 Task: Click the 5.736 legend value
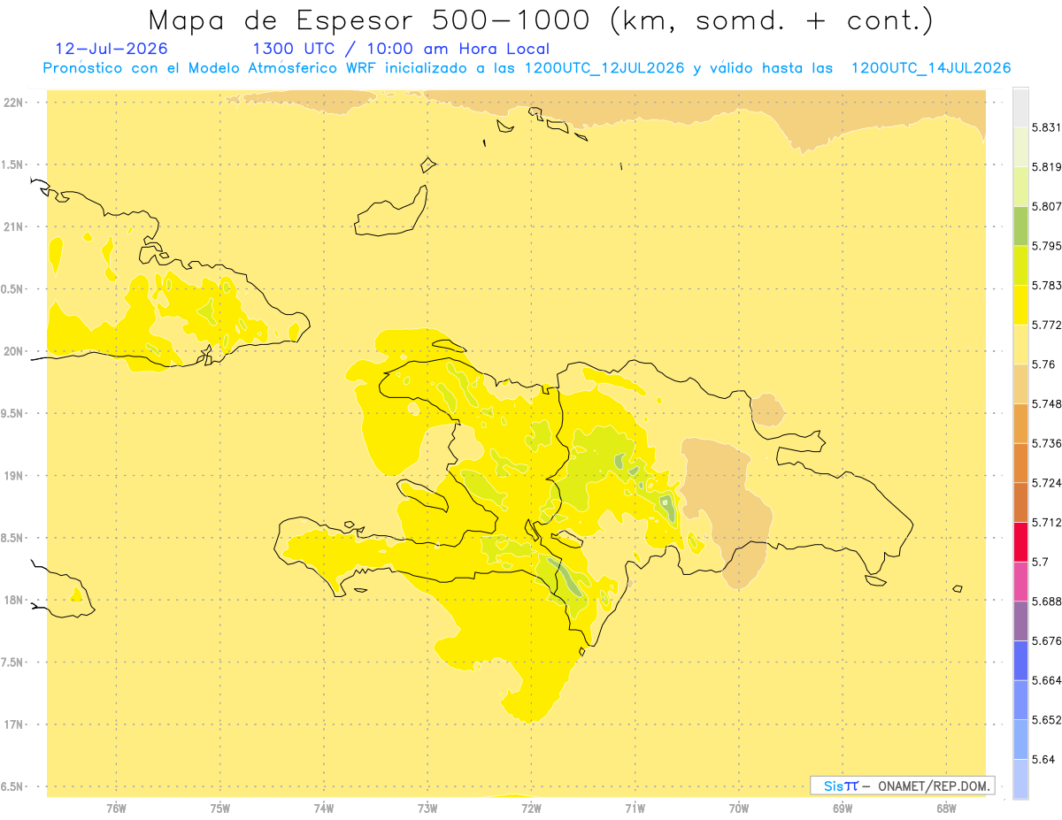1046,443
